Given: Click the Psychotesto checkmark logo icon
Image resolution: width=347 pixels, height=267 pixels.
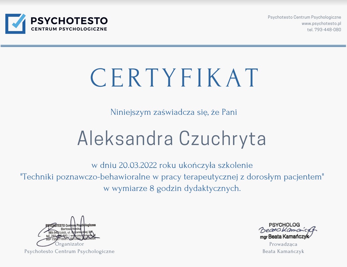Looking at the screenshot, I should [15, 24].
